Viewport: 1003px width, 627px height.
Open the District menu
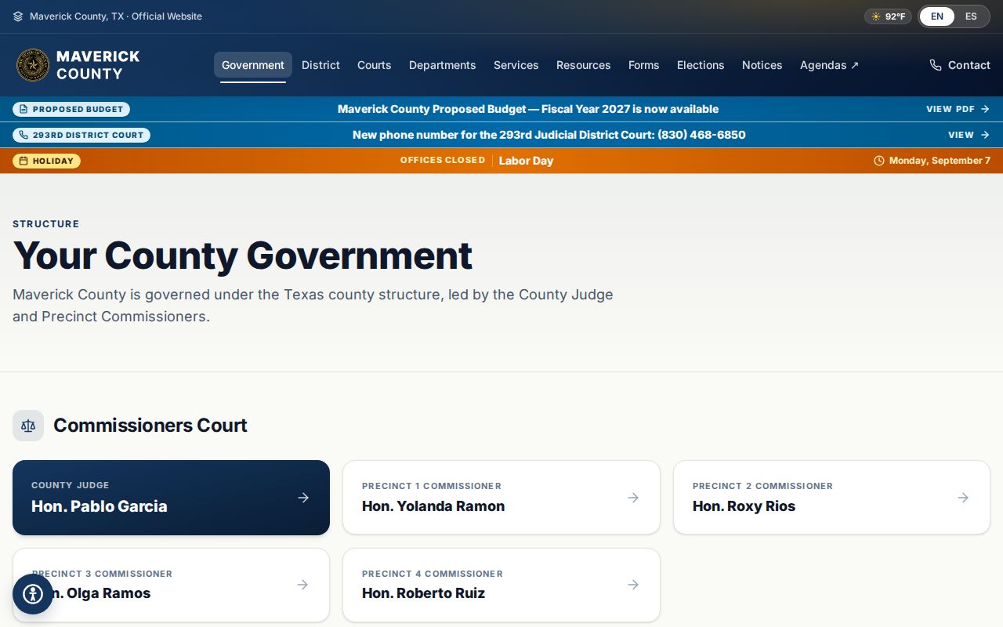320,65
